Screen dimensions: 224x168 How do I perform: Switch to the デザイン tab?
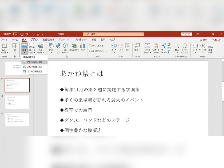[x=34, y=40]
